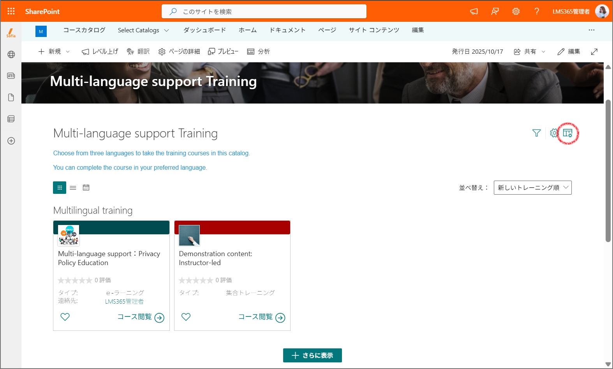
Task: Click the 翻訳 translate button
Action: [x=138, y=52]
